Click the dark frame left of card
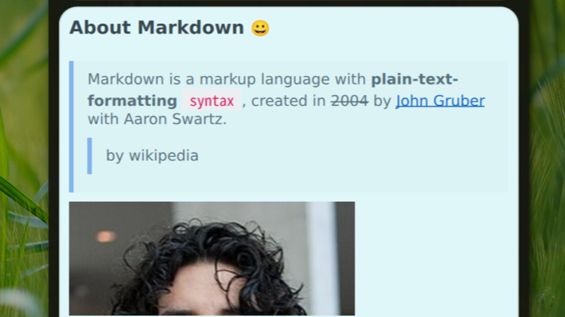This screenshot has height=317, width=565. click(x=54, y=158)
